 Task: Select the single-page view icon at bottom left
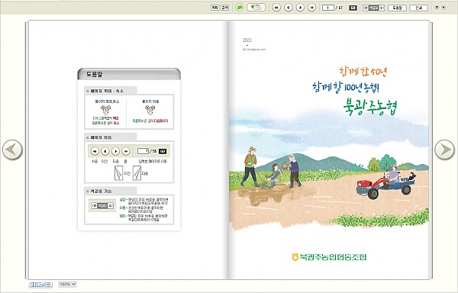coord(39,285)
